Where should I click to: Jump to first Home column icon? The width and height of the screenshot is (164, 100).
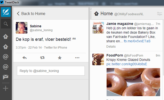(5, 37)
